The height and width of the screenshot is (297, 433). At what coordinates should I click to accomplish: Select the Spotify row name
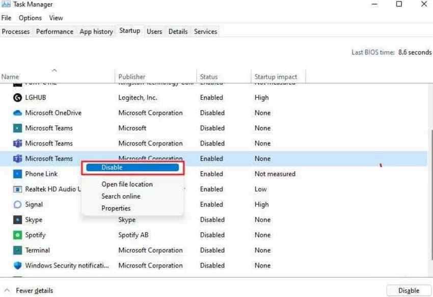[x=35, y=235]
